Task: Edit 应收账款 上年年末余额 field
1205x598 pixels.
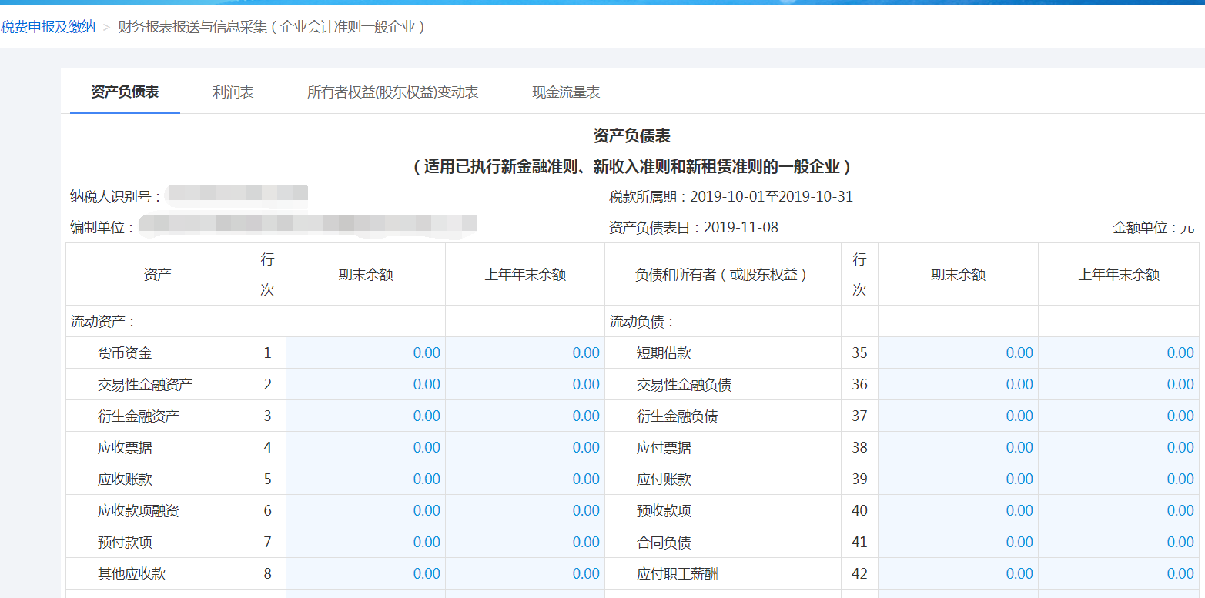Action: coord(525,479)
